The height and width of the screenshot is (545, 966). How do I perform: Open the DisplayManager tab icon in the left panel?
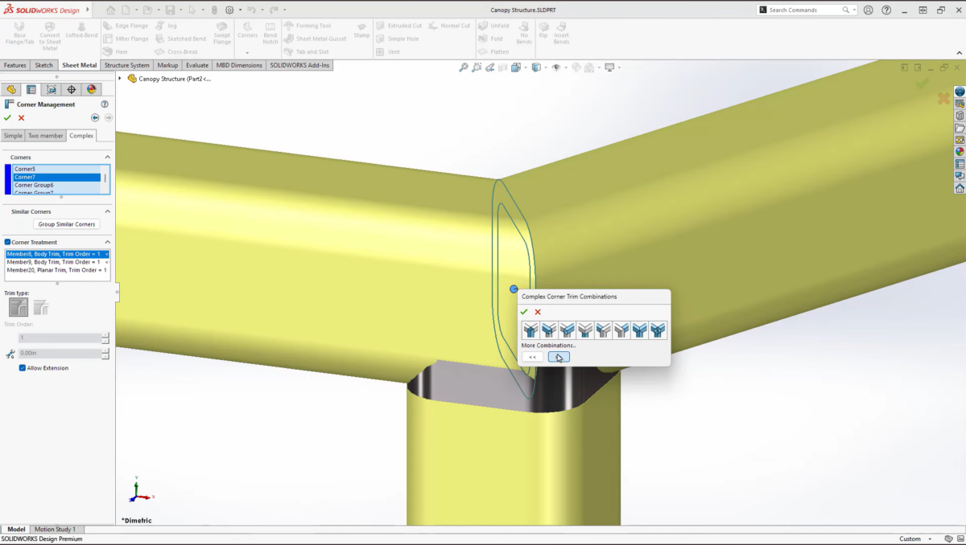point(91,90)
